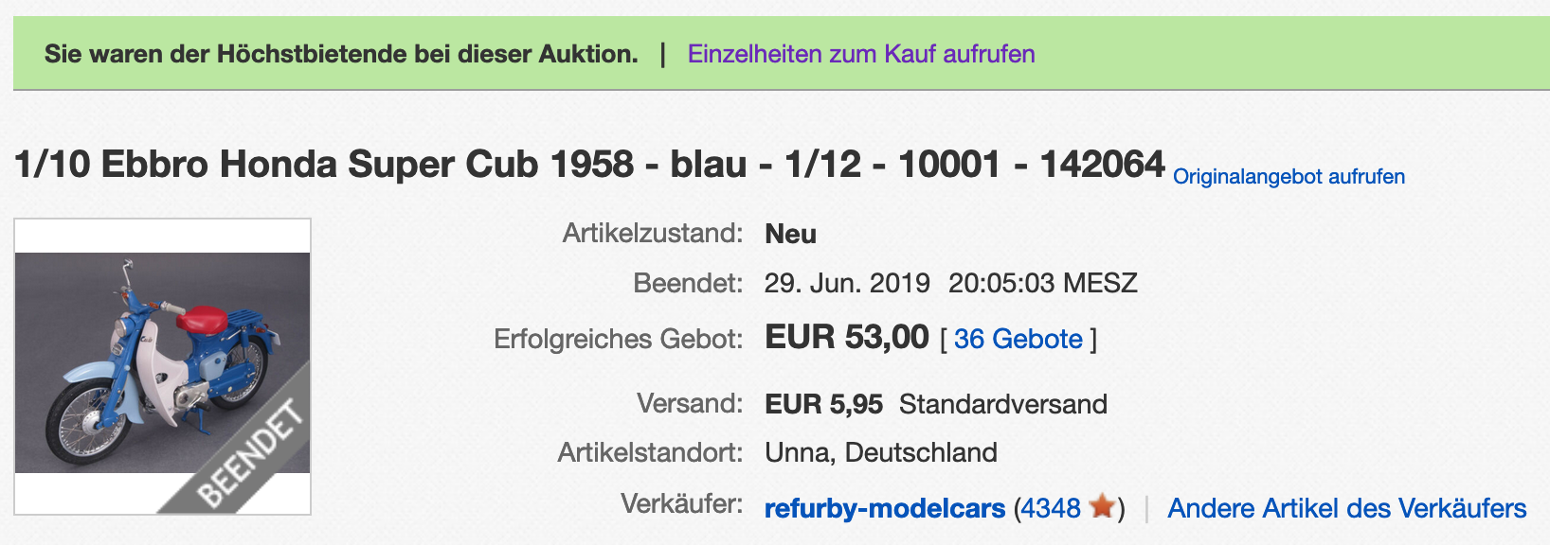Click the end time '20:05:03 MESZ'

(1042, 283)
